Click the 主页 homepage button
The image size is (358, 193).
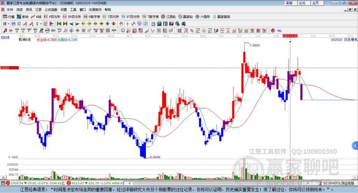(x=317, y=3)
